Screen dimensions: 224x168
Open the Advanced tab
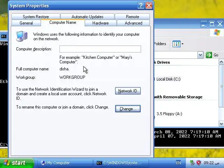[133, 23]
